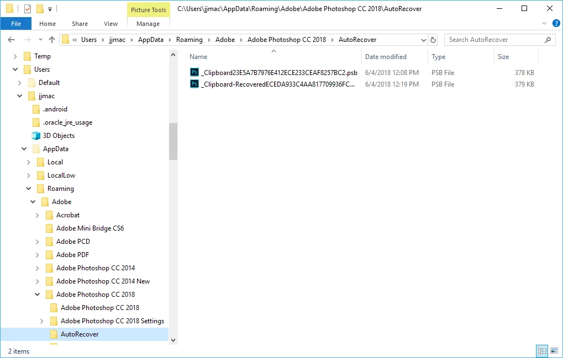The image size is (563, 358).
Task: Click the navigation pane scrollbar thumb
Action: click(x=173, y=141)
